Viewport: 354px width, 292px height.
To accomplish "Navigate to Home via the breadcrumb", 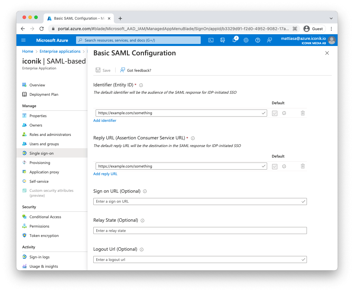I will (28, 51).
